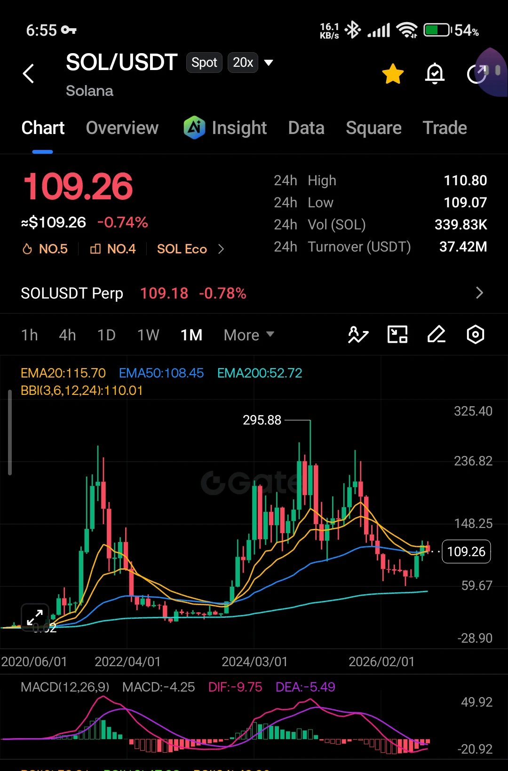Tap the current price tag 109.26 on chart
The width and height of the screenshot is (508, 771).
[x=466, y=551]
